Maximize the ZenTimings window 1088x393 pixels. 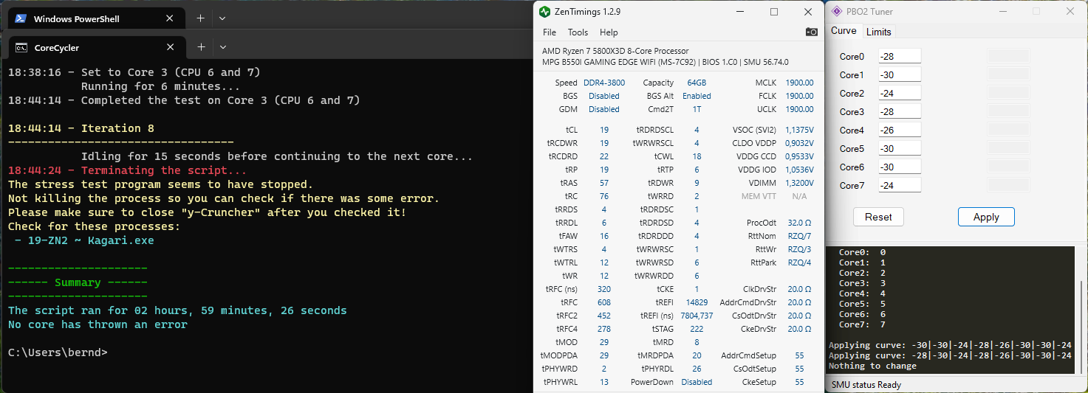click(x=774, y=12)
